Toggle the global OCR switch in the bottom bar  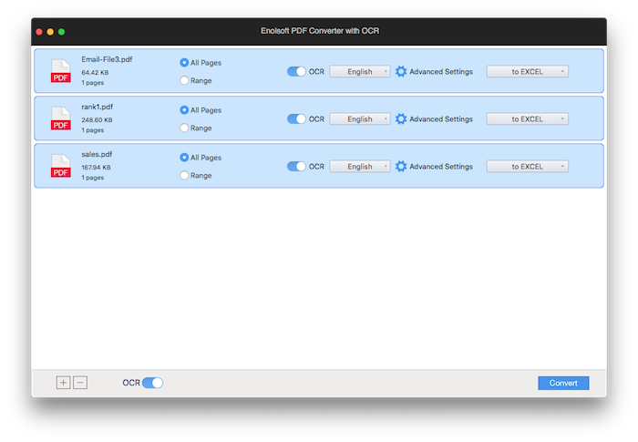(152, 383)
